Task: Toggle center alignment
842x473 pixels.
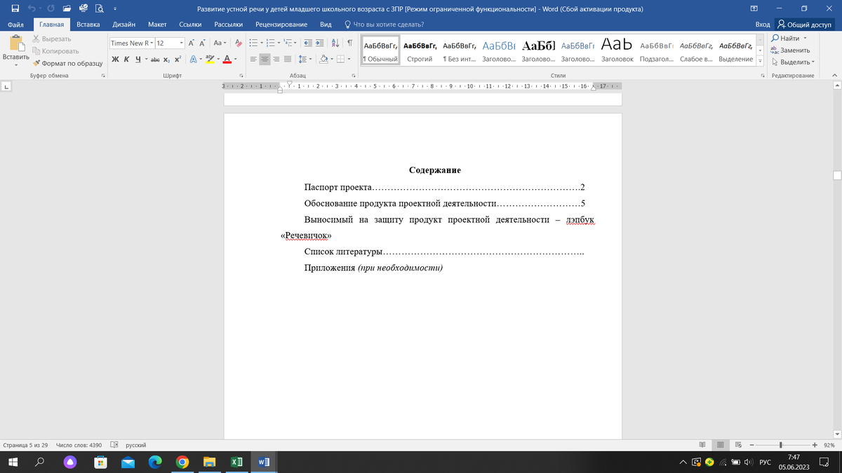Action: click(265, 59)
